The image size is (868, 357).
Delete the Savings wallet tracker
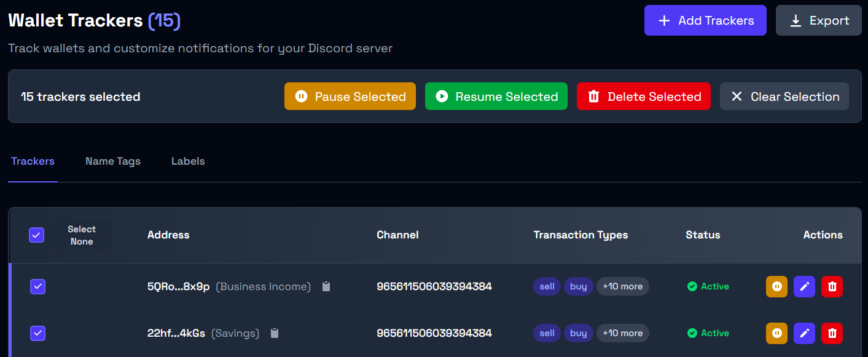point(832,333)
